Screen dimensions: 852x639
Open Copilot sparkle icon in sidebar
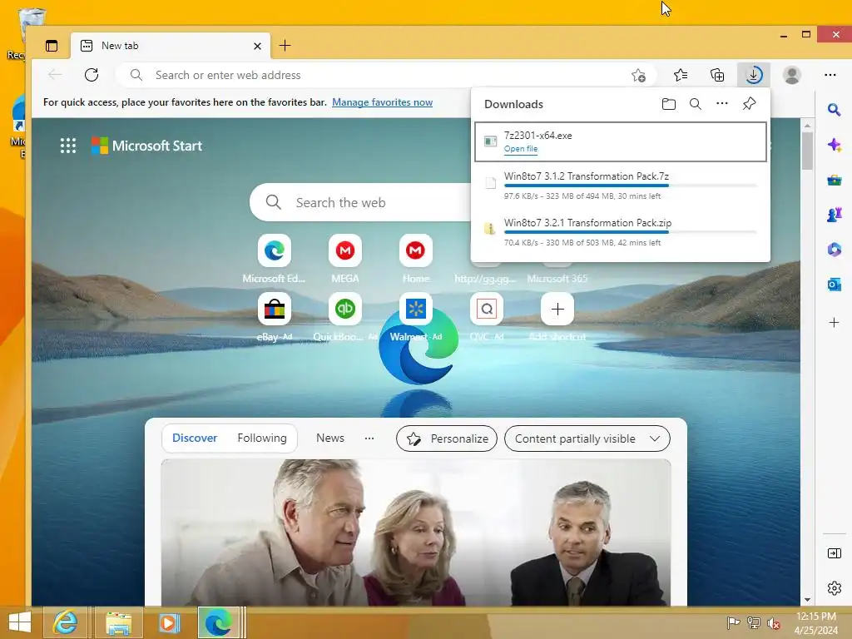(834, 145)
